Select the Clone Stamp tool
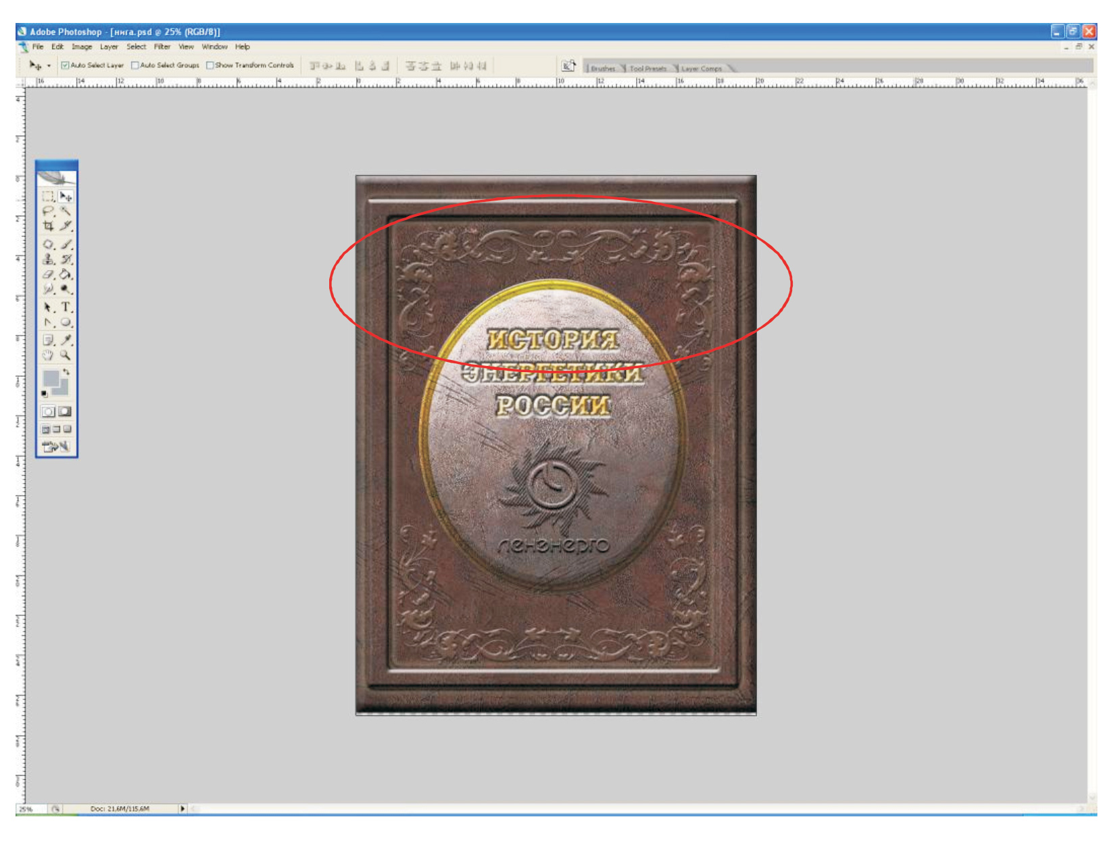The width and height of the screenshot is (1101, 859). click(x=48, y=259)
